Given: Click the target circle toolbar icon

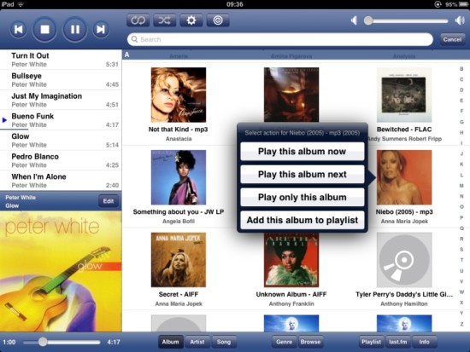Looking at the screenshot, I should click(218, 20).
